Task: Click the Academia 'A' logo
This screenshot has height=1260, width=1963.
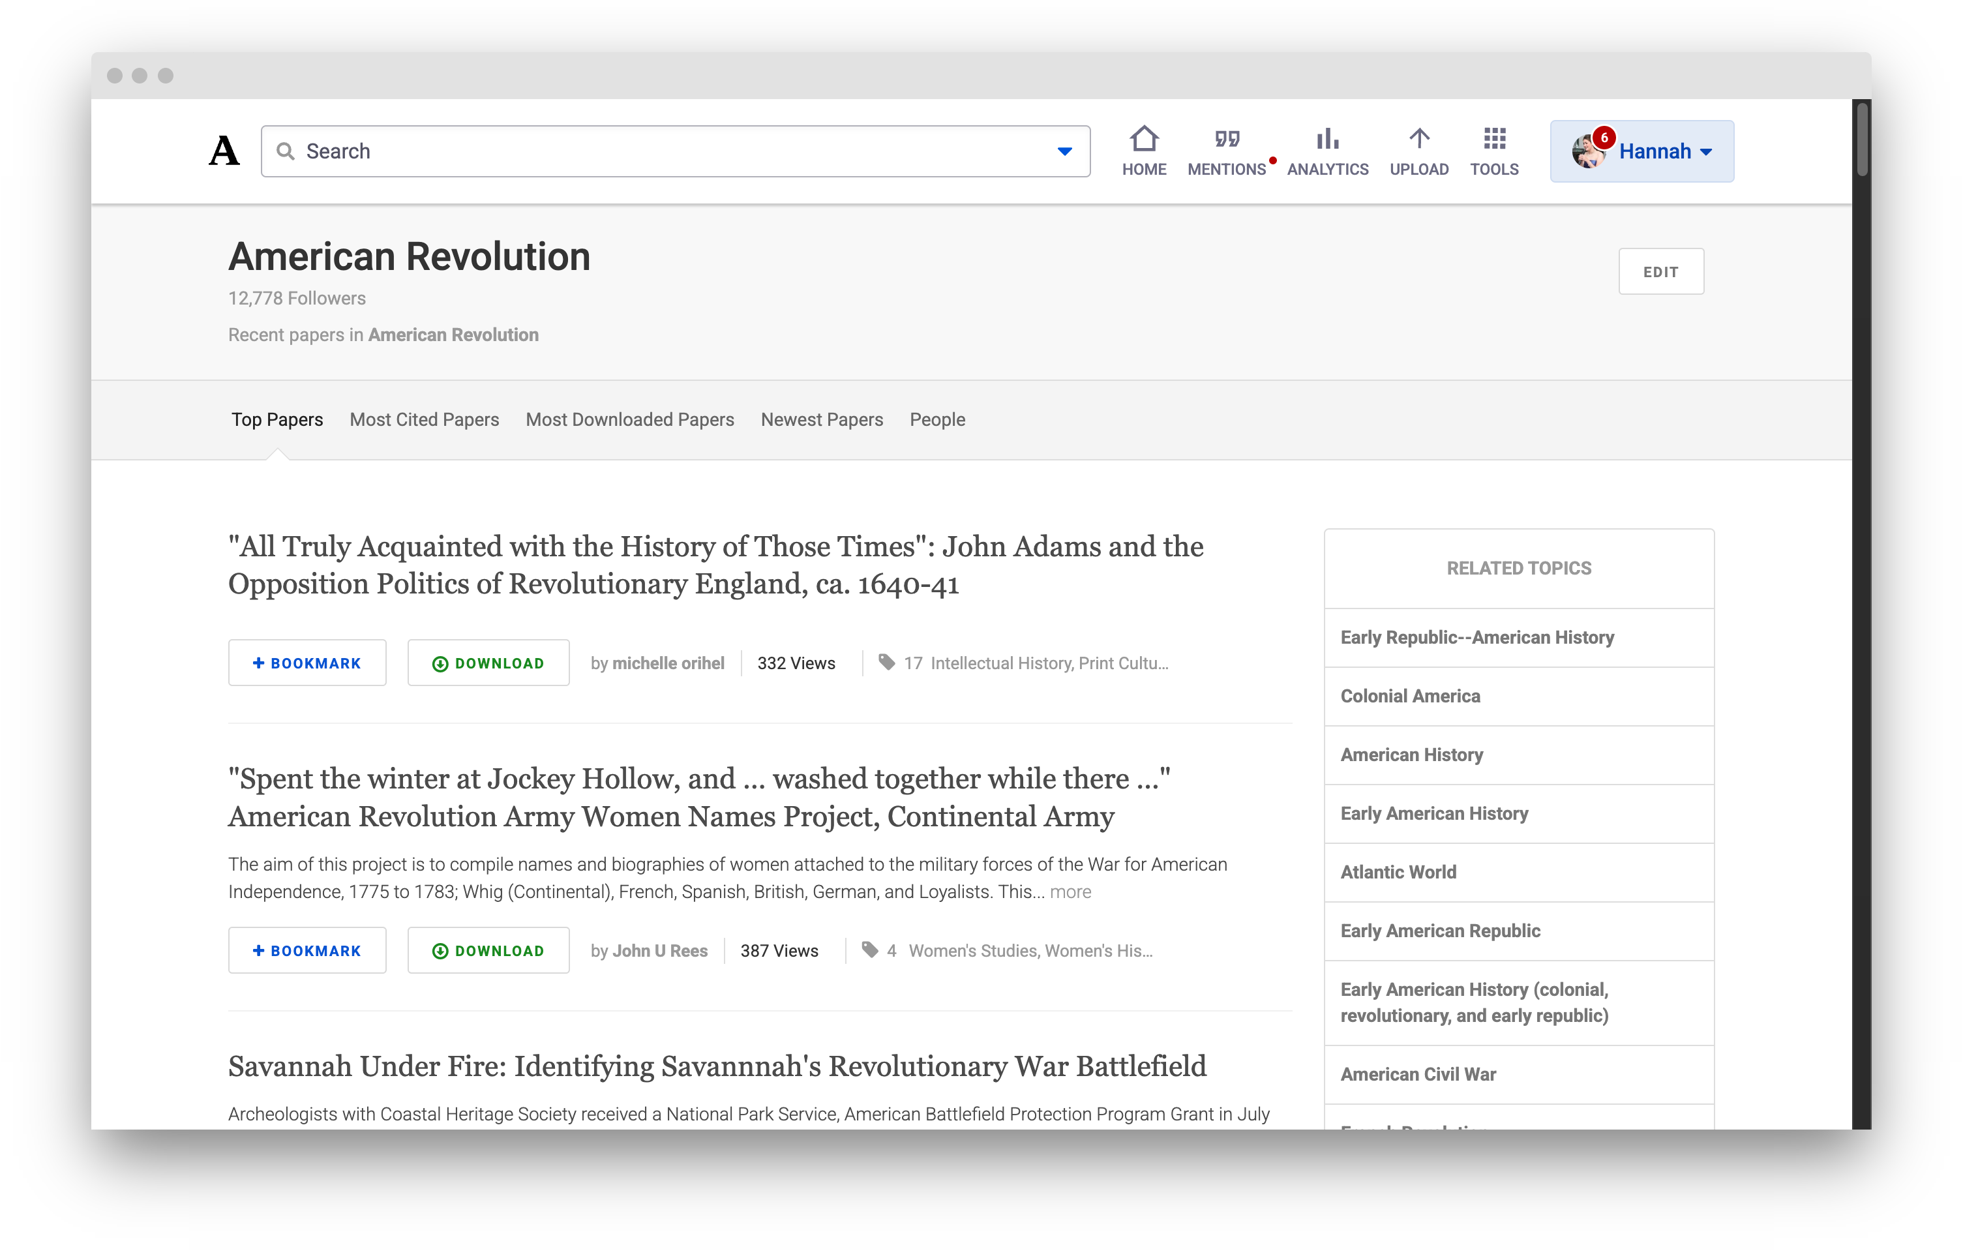Action: coord(224,151)
